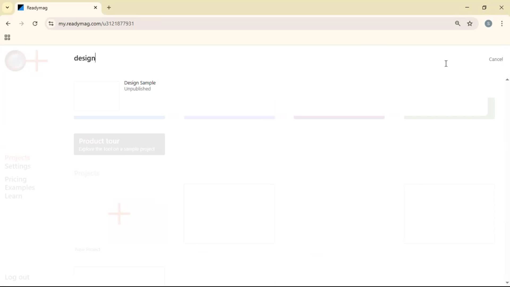Open a new browser tab with the plus icon
510x287 pixels.
(x=109, y=8)
